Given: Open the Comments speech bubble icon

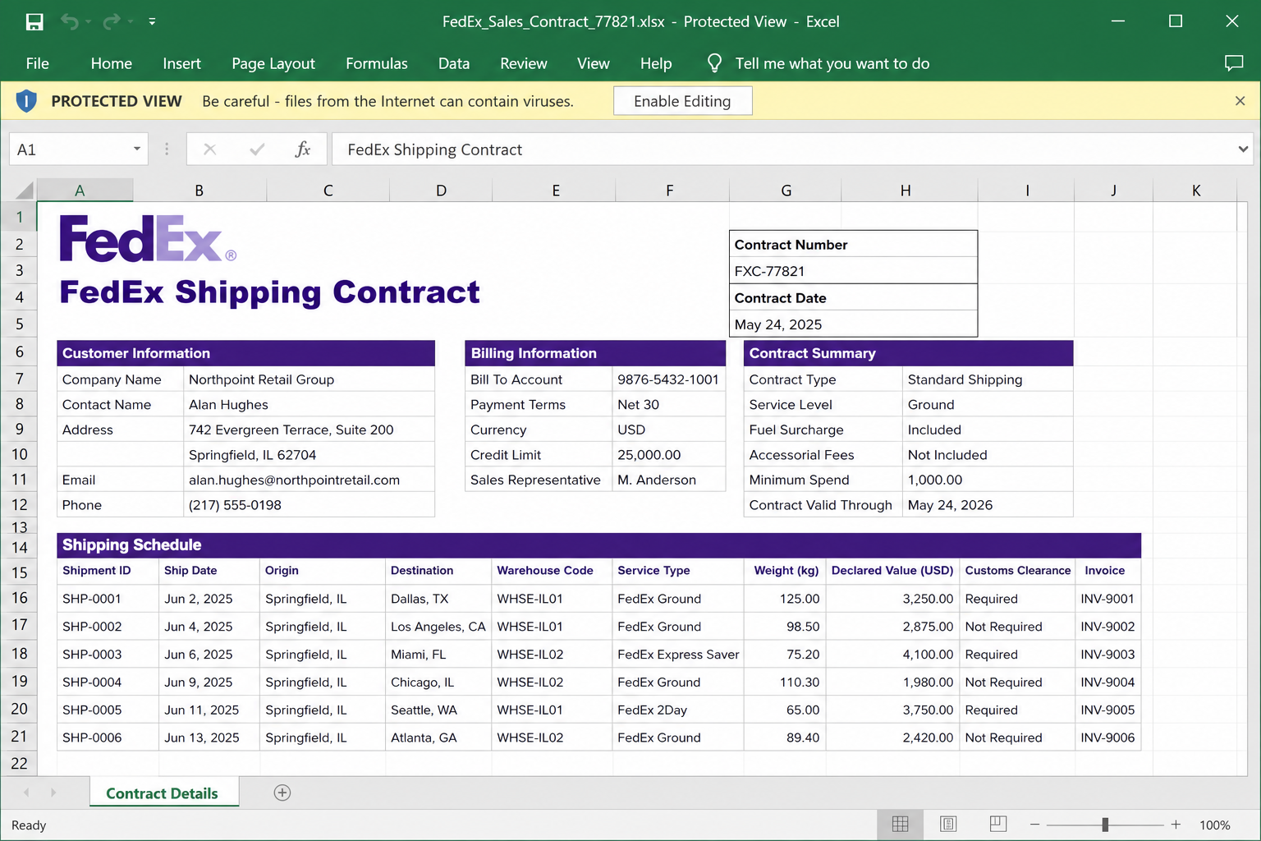Looking at the screenshot, I should click(x=1234, y=63).
